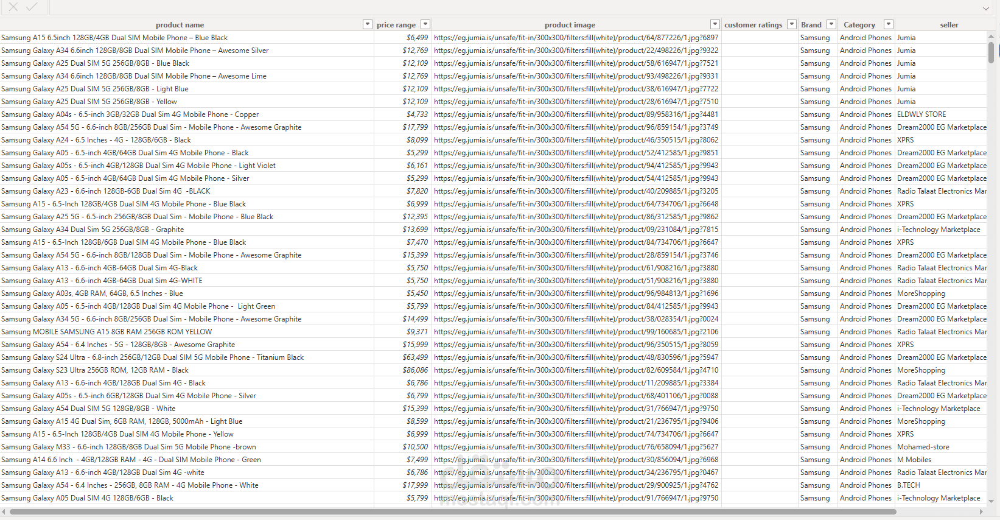Select the image URL ending 900925/1.jpg?4762
Screen dimensions: 1000x520
[576, 485]
